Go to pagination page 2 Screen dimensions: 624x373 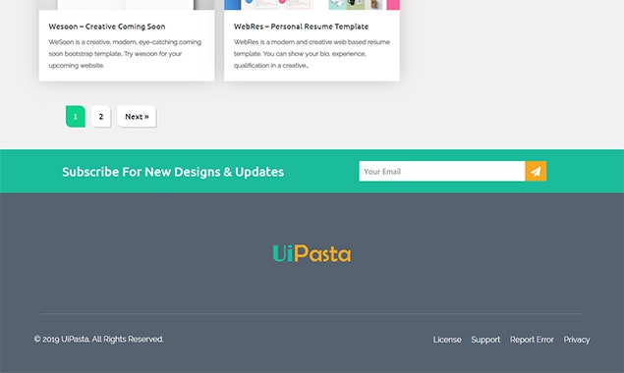[x=100, y=117]
